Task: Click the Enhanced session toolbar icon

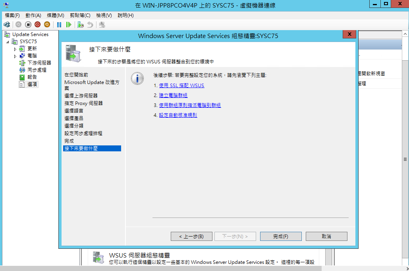Action: 102,25
